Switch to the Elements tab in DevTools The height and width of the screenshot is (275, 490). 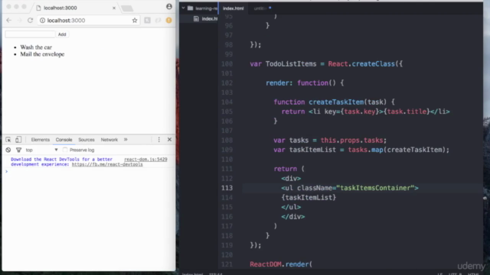point(41,140)
